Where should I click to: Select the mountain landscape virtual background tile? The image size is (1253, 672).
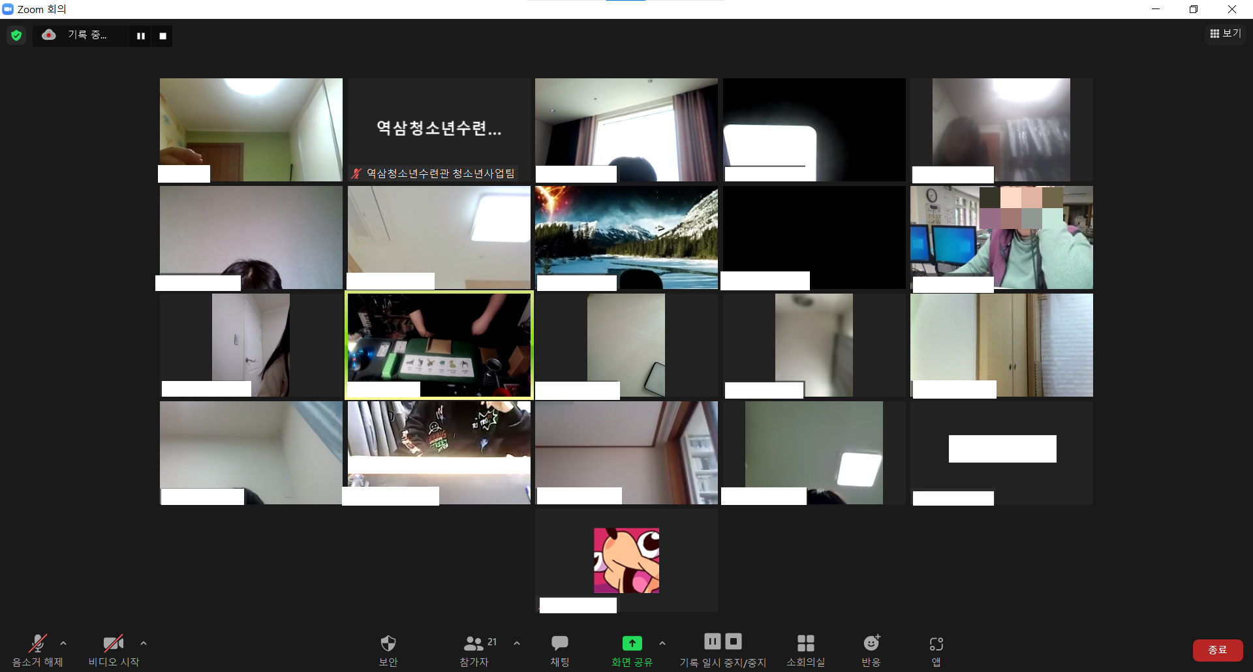[626, 237]
